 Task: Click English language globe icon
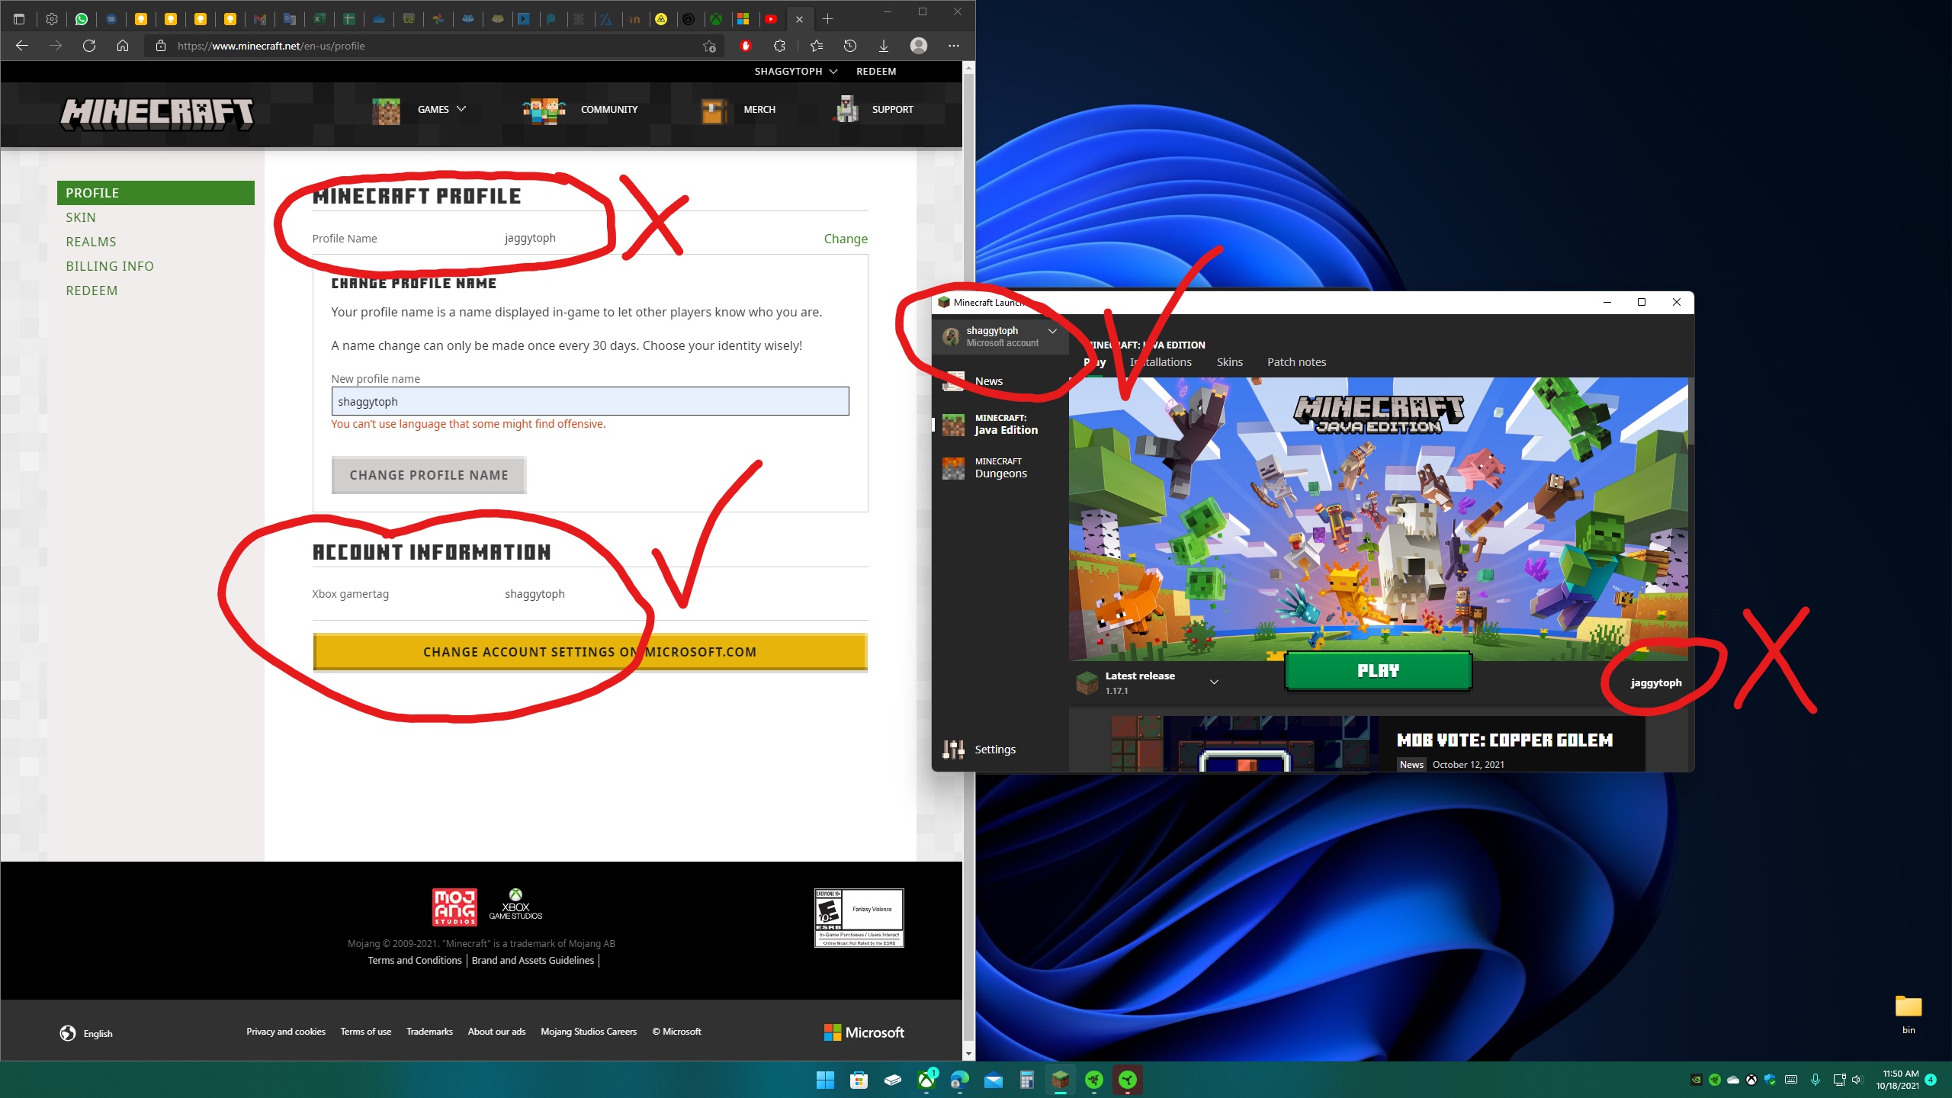[68, 1033]
